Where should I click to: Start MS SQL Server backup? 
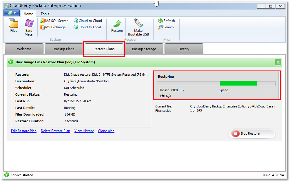pos(54,21)
